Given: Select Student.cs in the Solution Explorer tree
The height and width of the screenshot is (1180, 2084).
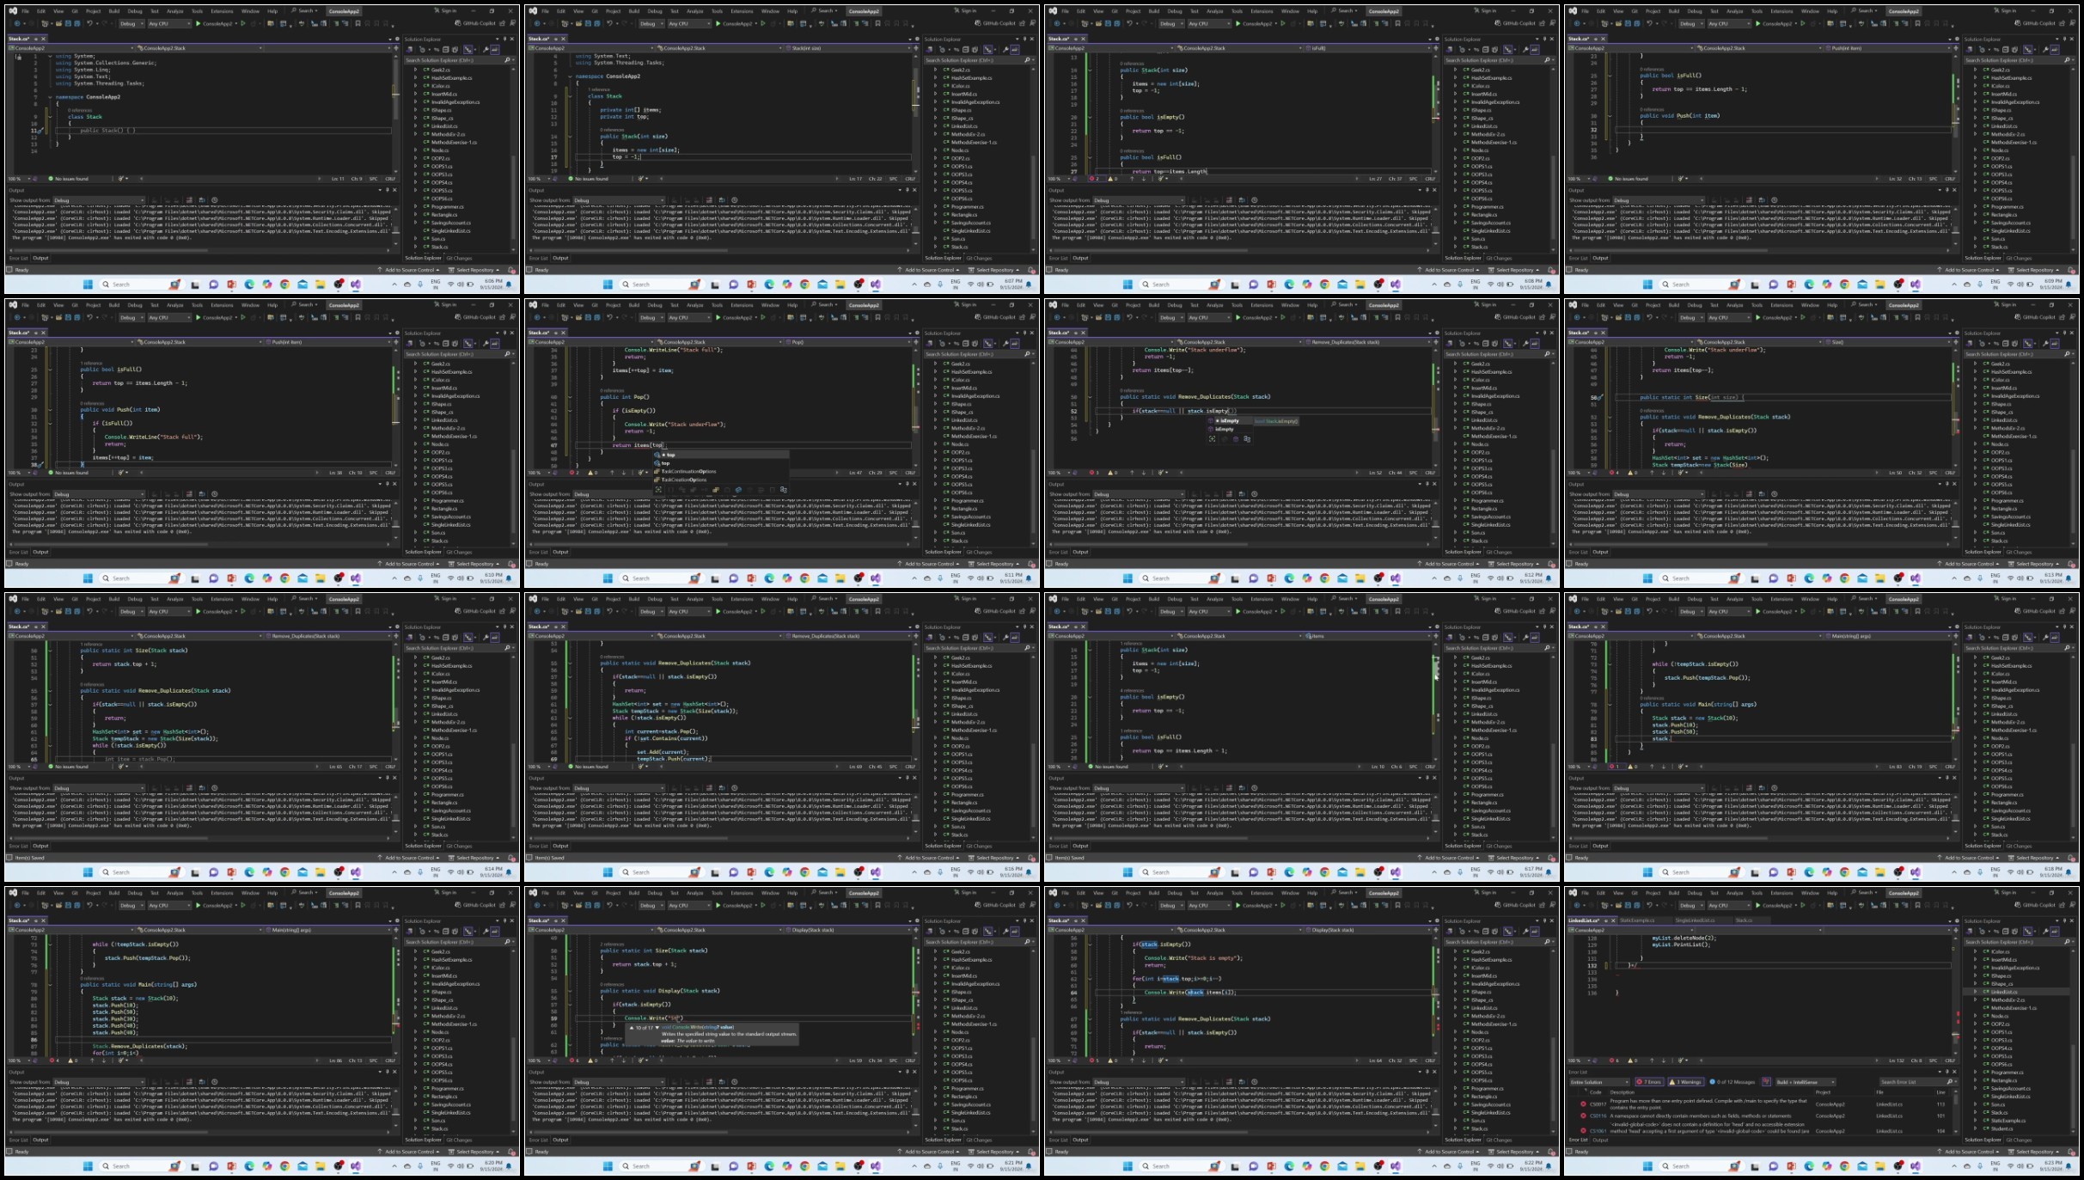Looking at the screenshot, I should pyautogui.click(x=2001, y=1128).
